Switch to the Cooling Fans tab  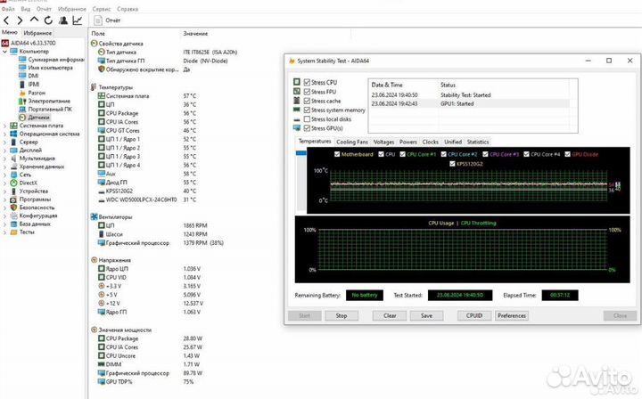pyautogui.click(x=352, y=142)
